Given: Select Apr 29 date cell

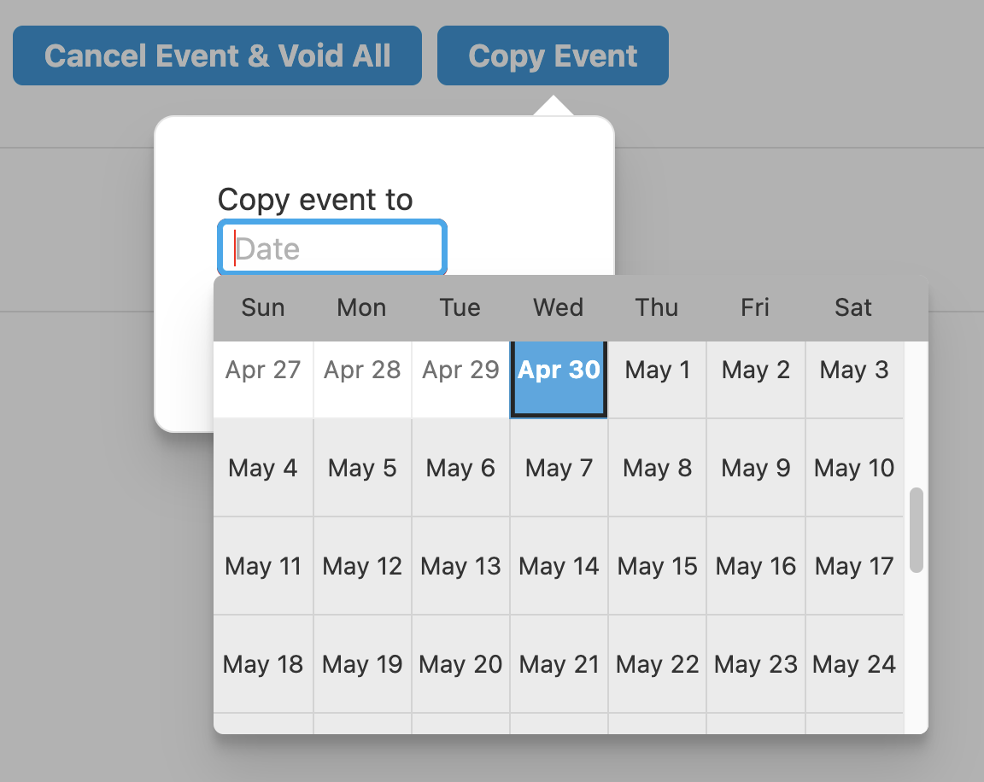Looking at the screenshot, I should pyautogui.click(x=460, y=371).
